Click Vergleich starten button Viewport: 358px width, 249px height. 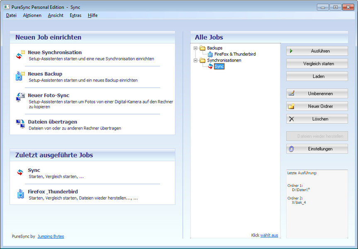coord(317,63)
